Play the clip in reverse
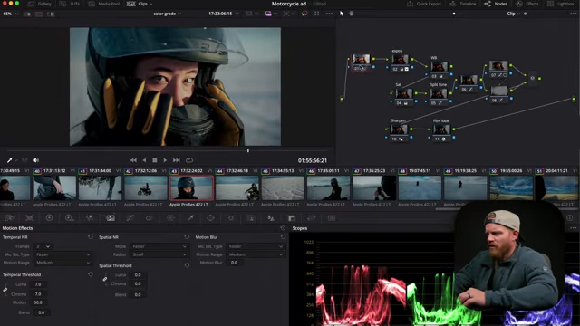 click(x=144, y=160)
